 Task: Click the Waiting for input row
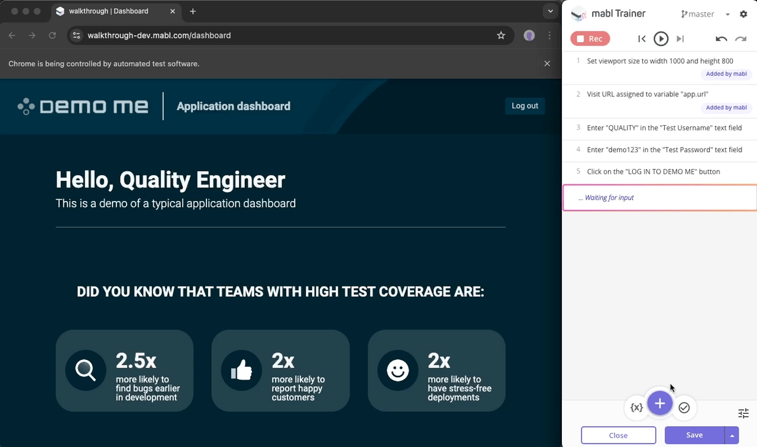pyautogui.click(x=659, y=197)
